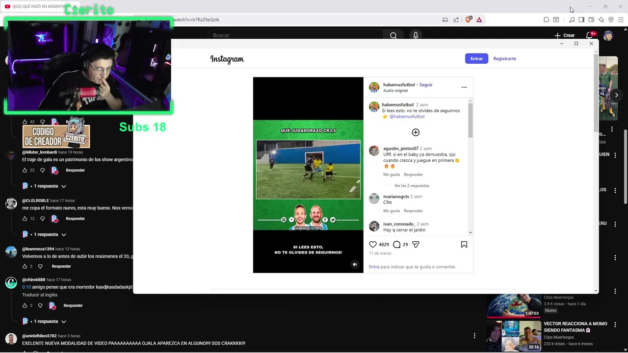This screenshot has height=353, width=628.
Task: Click Responder on @leanmeza1394's comment
Action: (x=61, y=266)
